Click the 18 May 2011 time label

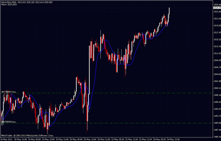click(7, 140)
